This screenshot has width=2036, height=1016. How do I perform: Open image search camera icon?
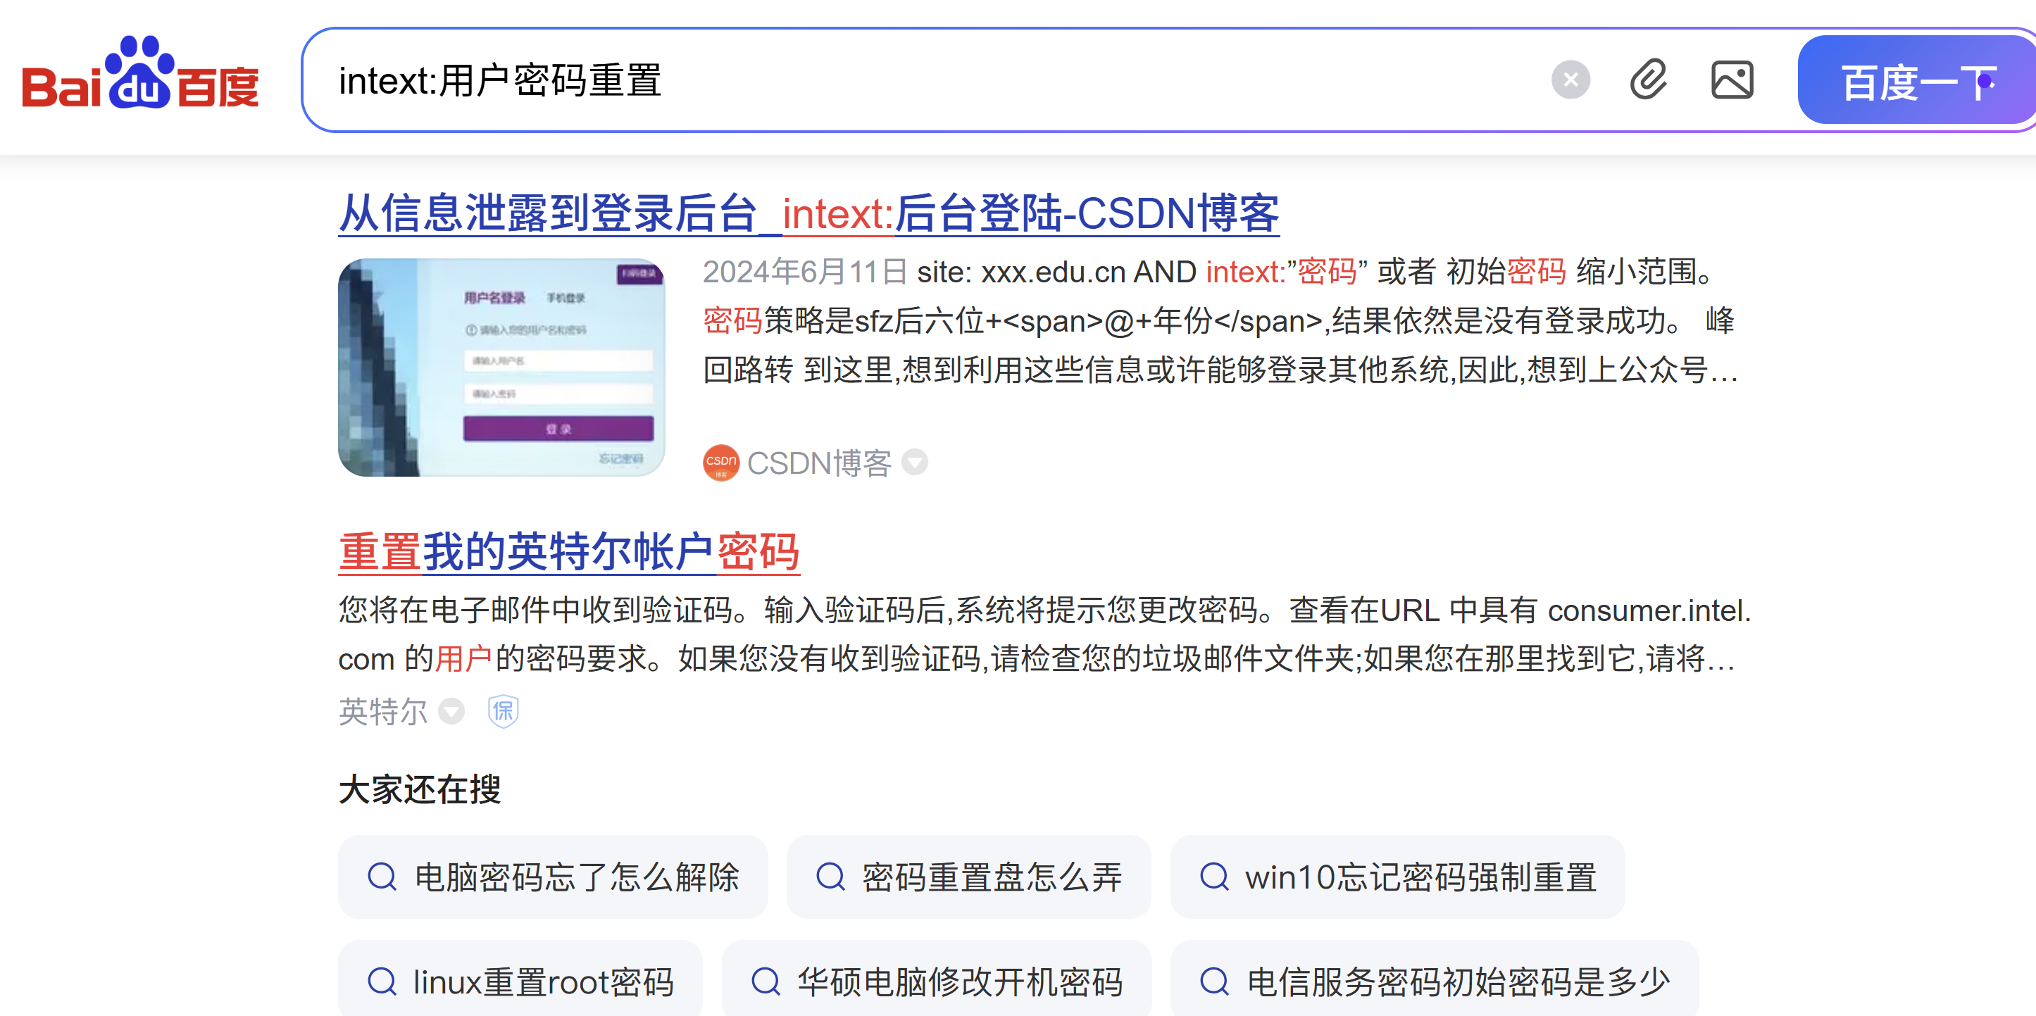coord(1732,80)
